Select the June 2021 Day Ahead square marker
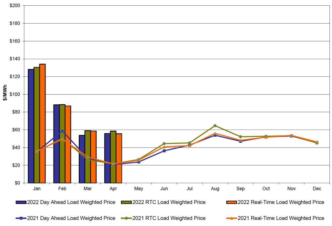 click(x=164, y=151)
